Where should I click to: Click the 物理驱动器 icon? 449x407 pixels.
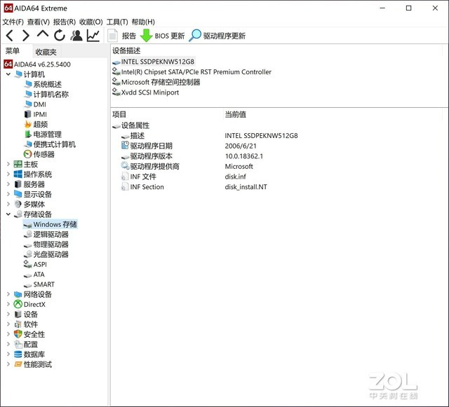pos(28,244)
